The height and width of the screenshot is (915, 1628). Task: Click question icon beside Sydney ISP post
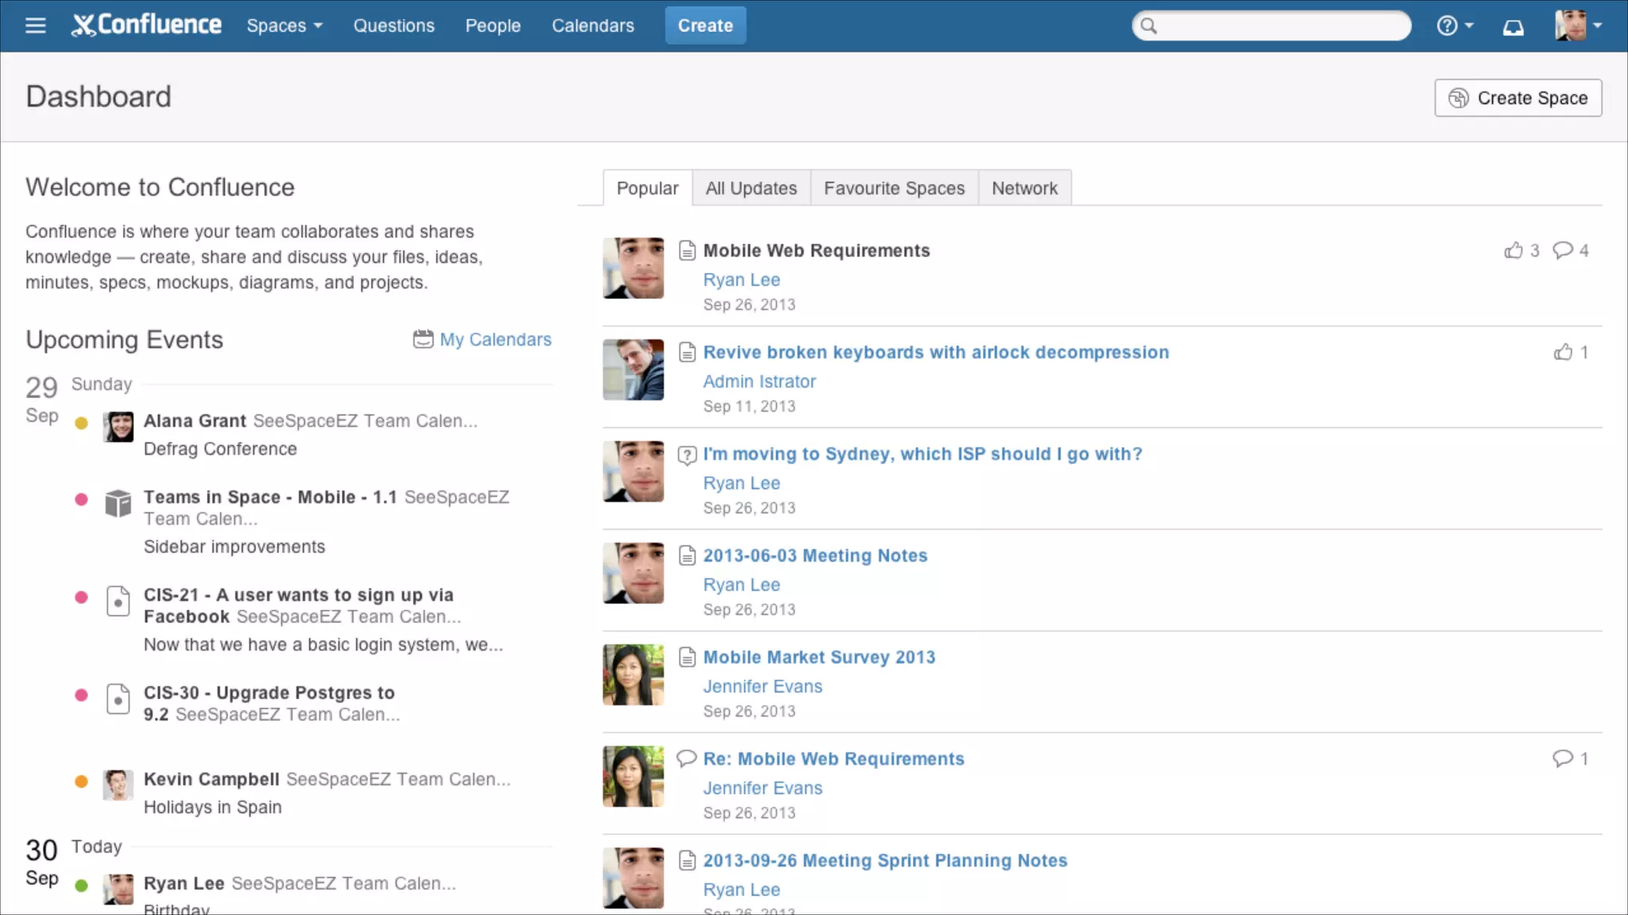(687, 455)
